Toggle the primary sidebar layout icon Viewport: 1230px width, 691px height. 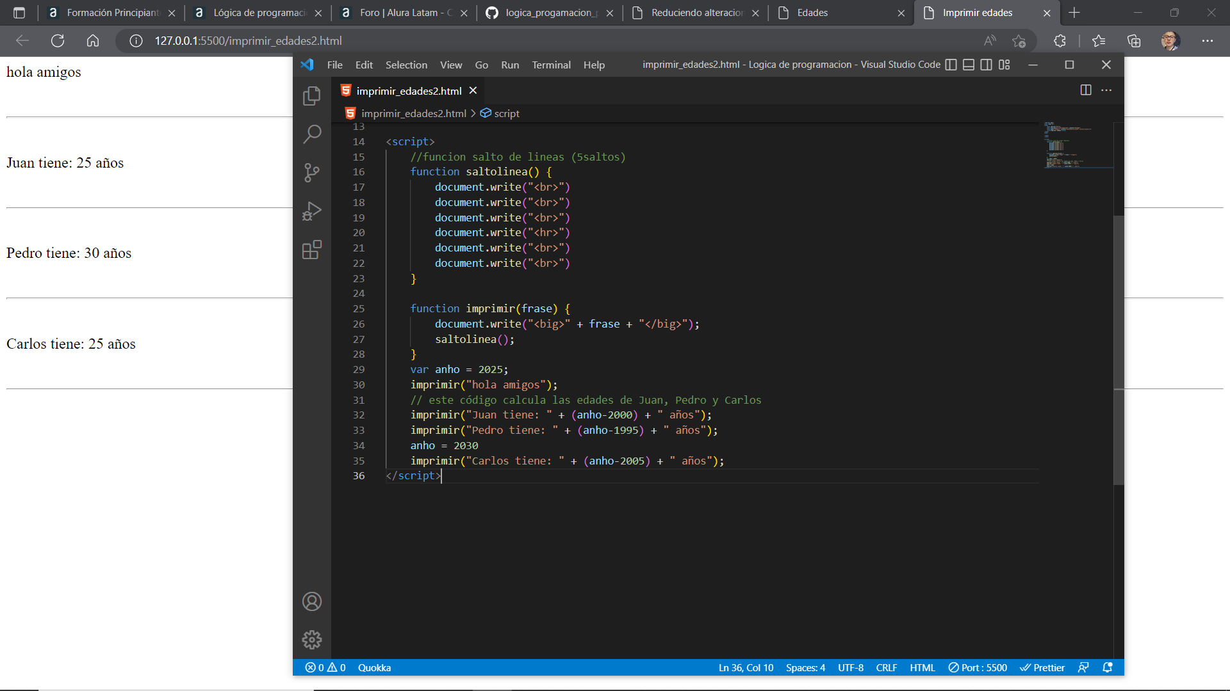[x=951, y=65]
